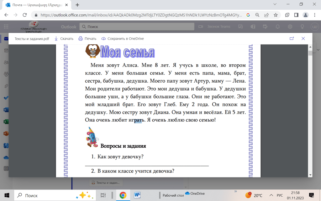Close the PDF preview pane
The width and height of the screenshot is (321, 201).
point(303,39)
